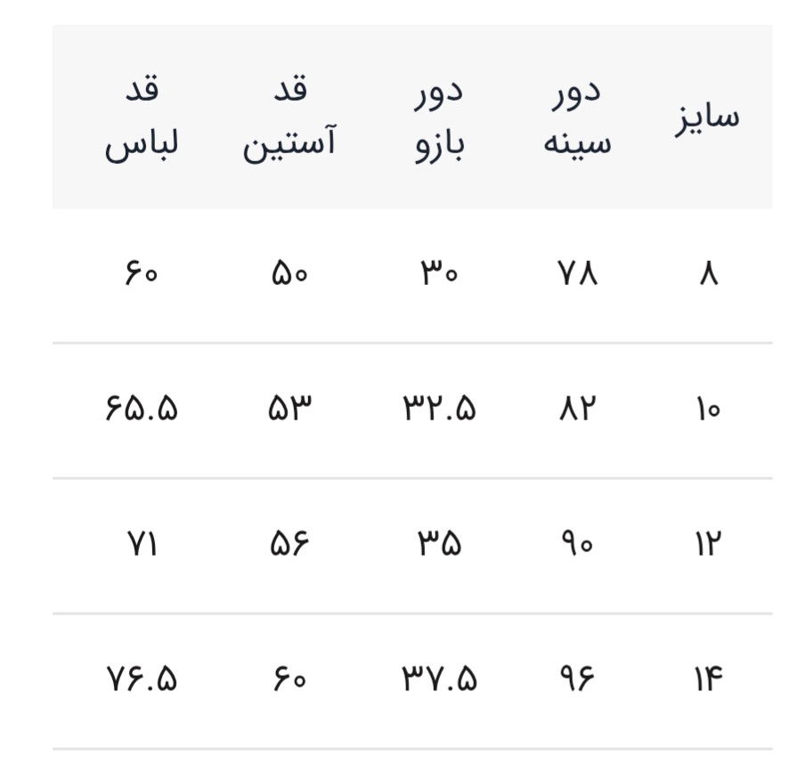Click size ۱۰ row label
The width and height of the screenshot is (789, 781).
coord(708,410)
